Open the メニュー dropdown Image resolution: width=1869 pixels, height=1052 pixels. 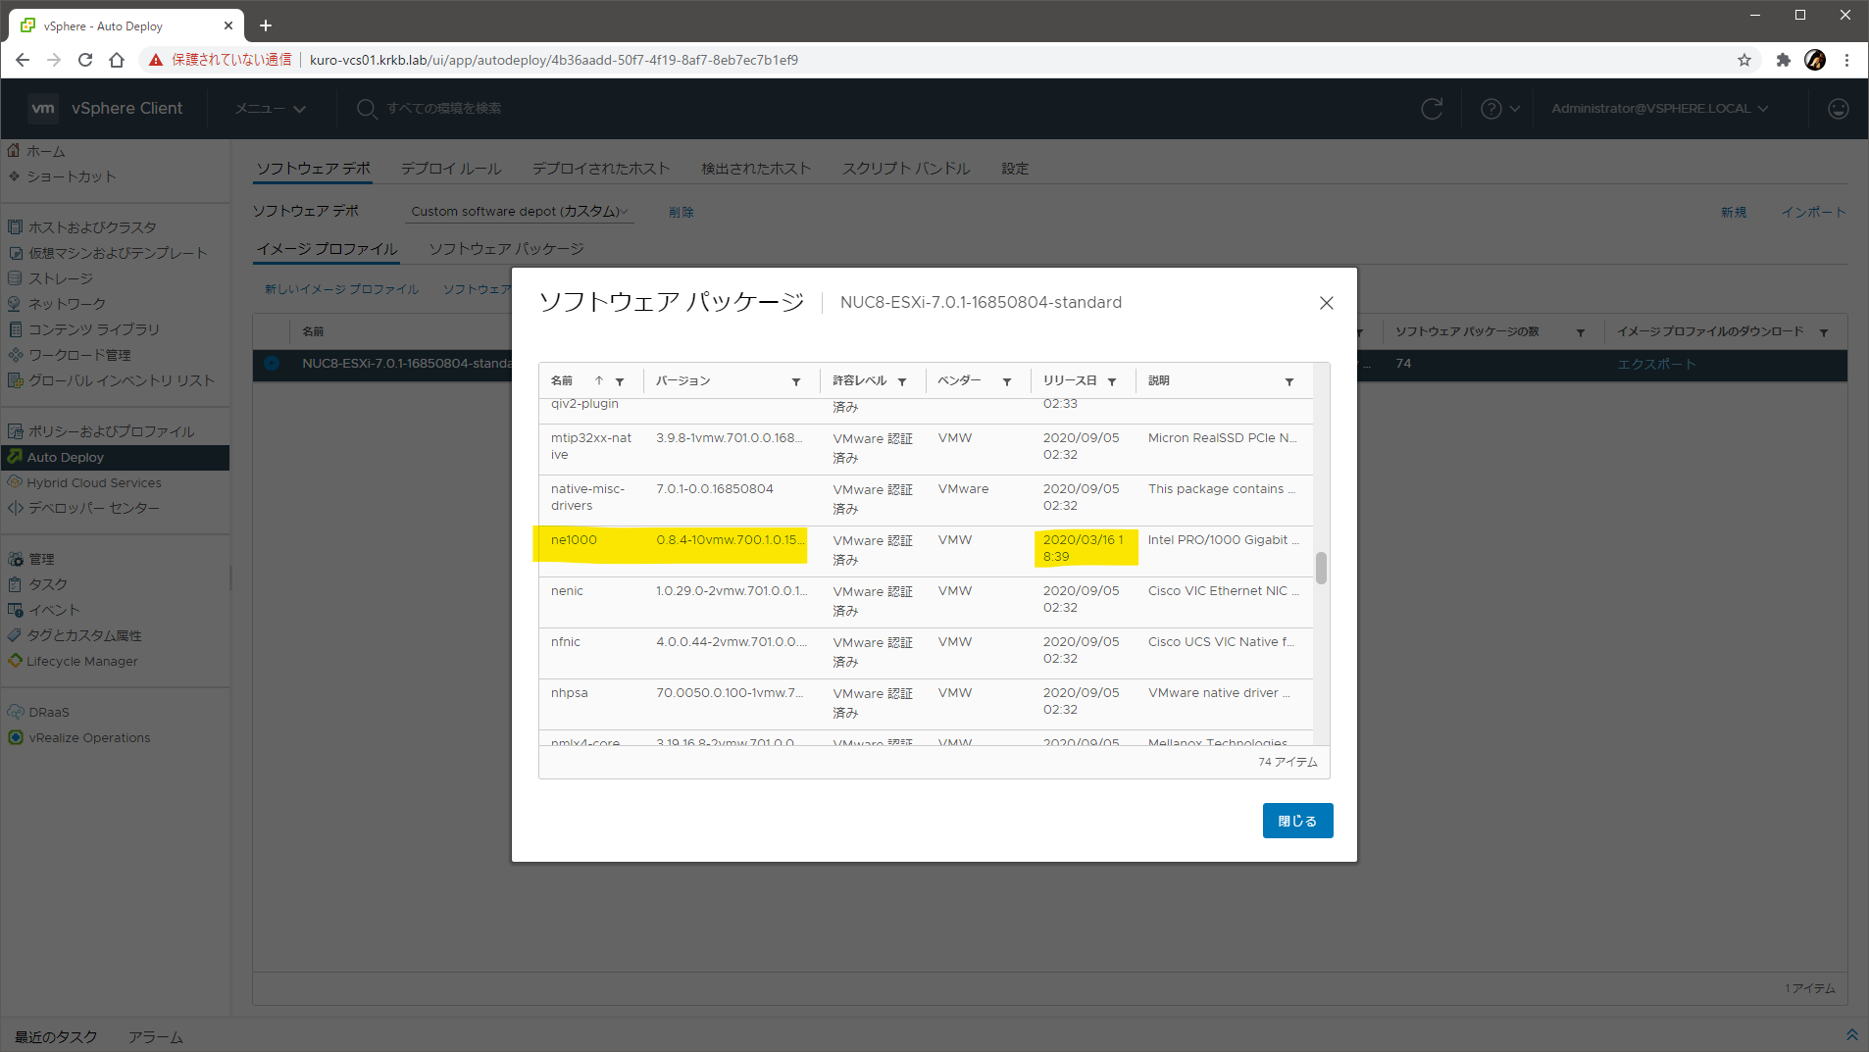pyautogui.click(x=270, y=109)
